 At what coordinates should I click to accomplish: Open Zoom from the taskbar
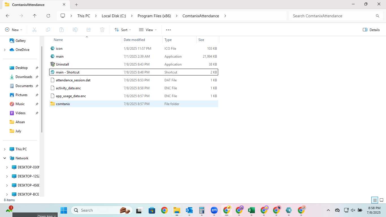[214, 210]
